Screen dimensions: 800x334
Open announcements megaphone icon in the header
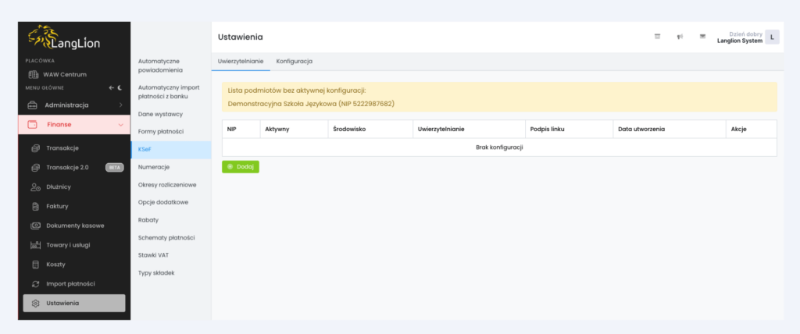pyautogui.click(x=680, y=37)
